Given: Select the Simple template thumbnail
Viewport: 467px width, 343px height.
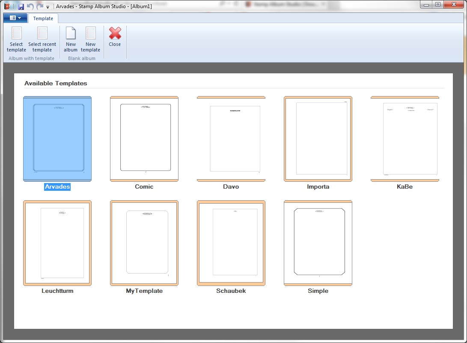Looking at the screenshot, I should pos(318,243).
